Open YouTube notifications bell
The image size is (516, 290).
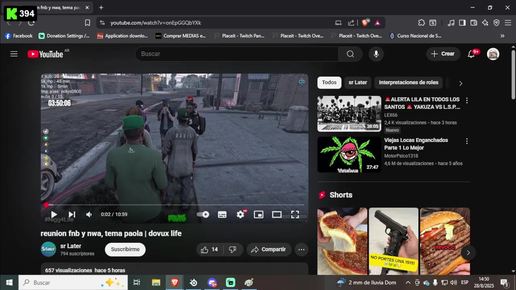coord(471,54)
